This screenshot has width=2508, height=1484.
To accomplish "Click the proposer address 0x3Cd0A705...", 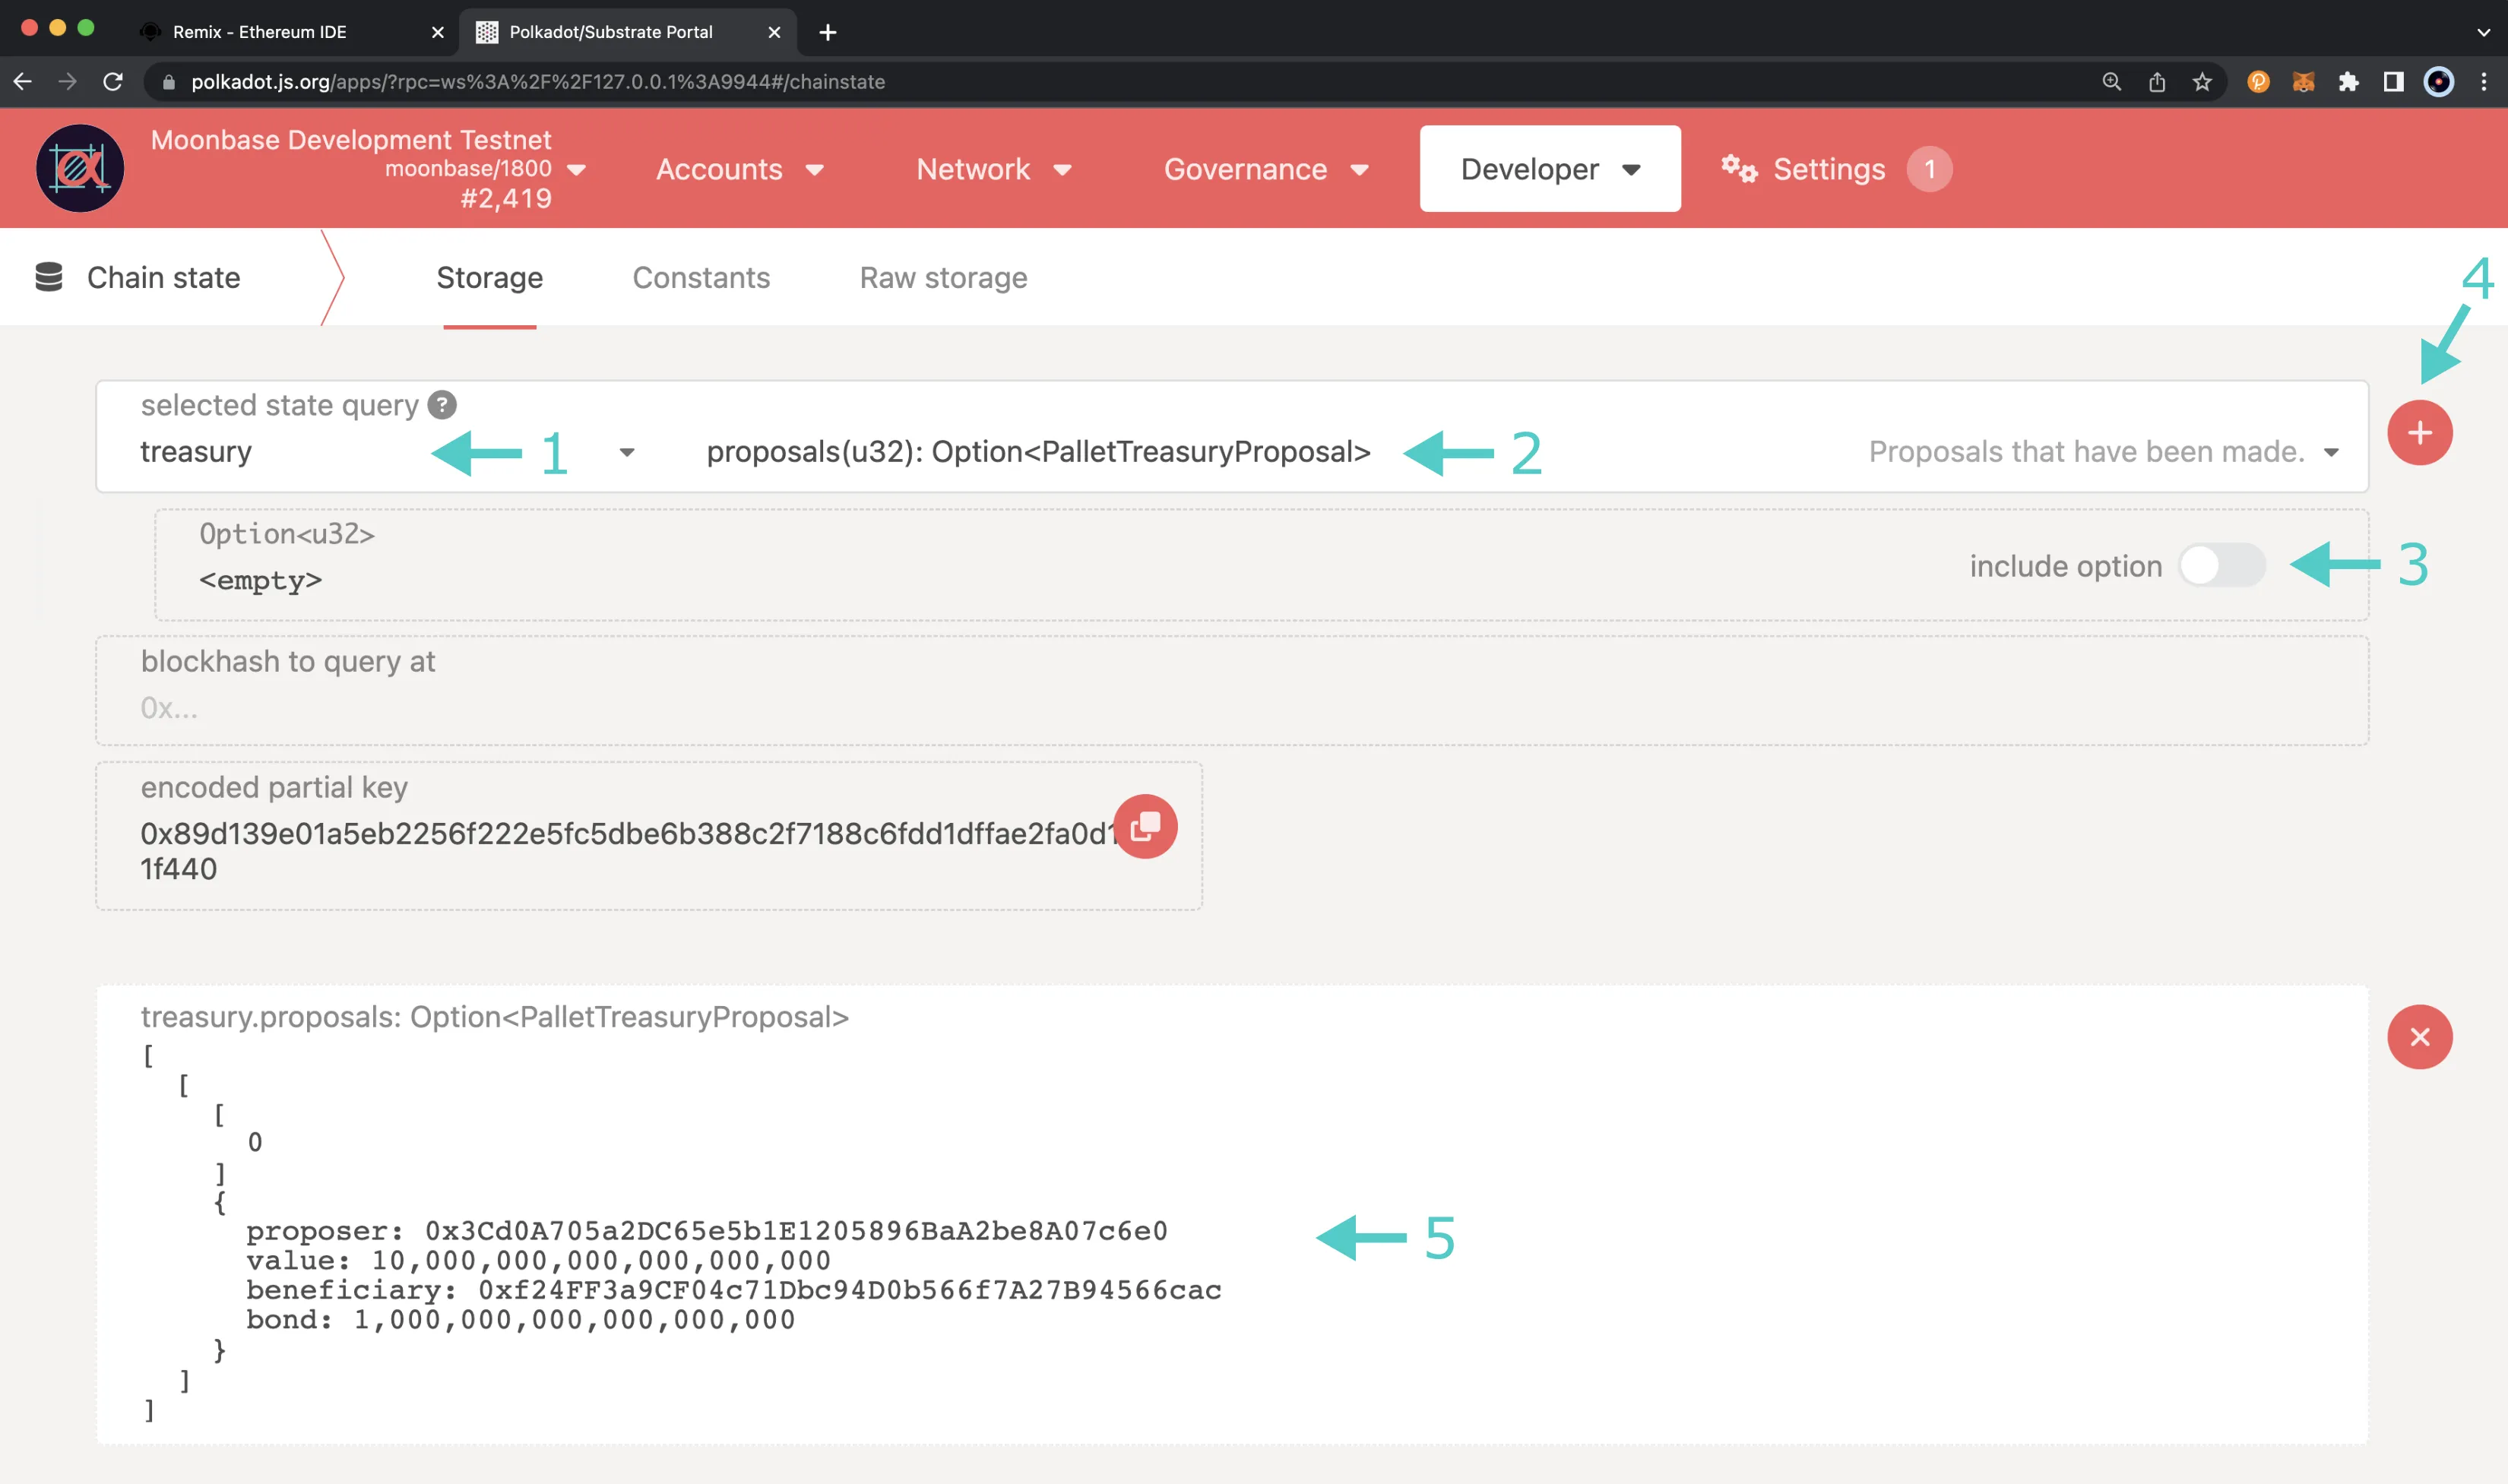I will point(796,1231).
